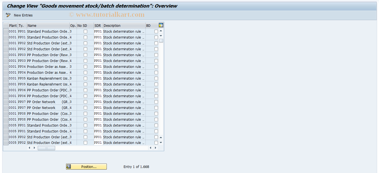Click the right arrow beside the BD column scrollbar
The image size is (379, 173).
pyautogui.click(x=156, y=148)
